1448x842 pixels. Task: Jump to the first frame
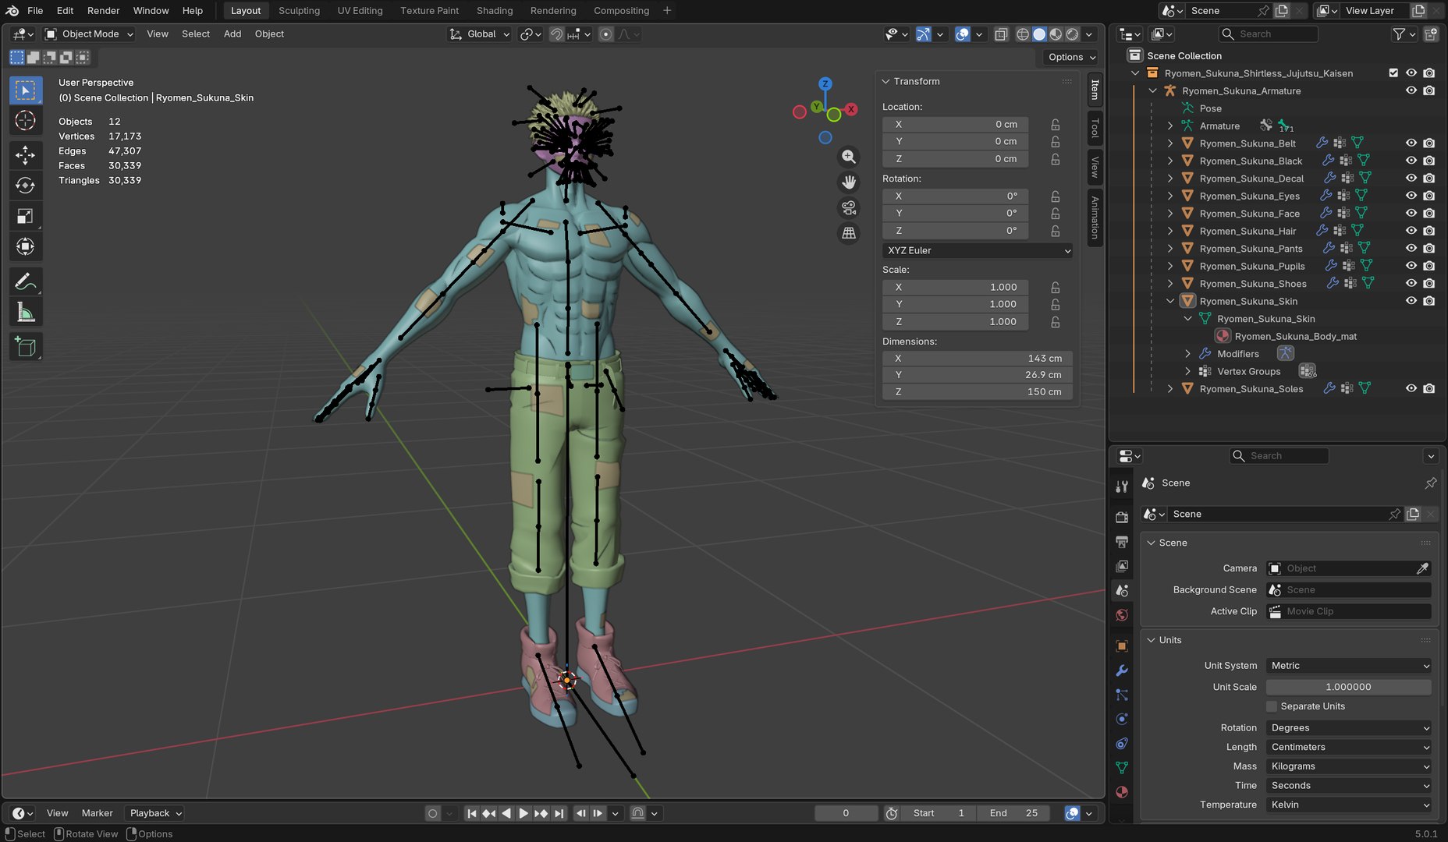[x=471, y=813]
